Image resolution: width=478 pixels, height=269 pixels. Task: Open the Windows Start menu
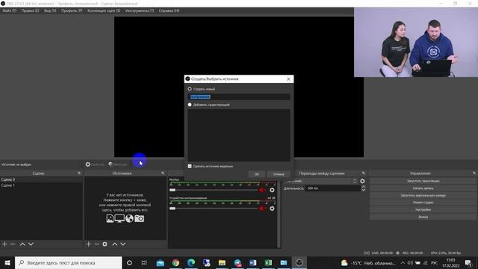pyautogui.click(x=7, y=262)
